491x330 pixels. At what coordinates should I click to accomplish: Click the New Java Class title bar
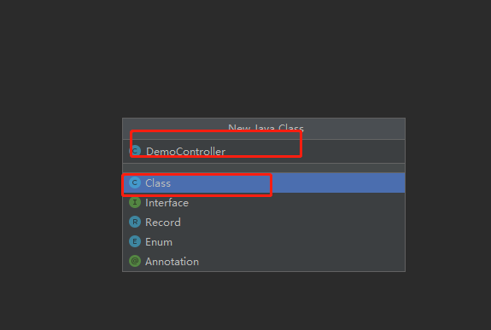[x=264, y=129]
